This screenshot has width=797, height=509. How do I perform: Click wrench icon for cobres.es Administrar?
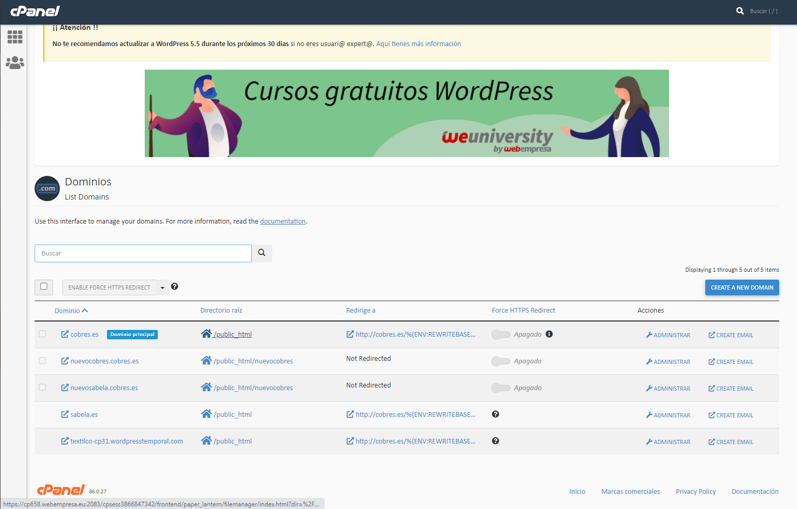[x=649, y=335]
